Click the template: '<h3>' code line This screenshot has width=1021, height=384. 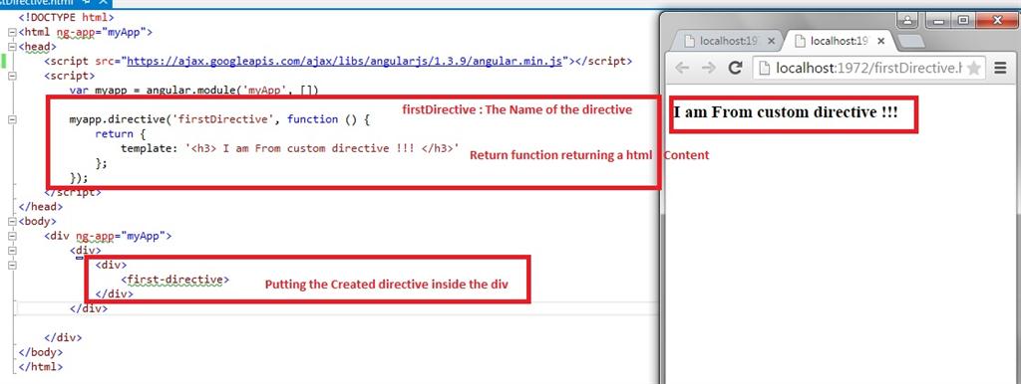(x=290, y=149)
